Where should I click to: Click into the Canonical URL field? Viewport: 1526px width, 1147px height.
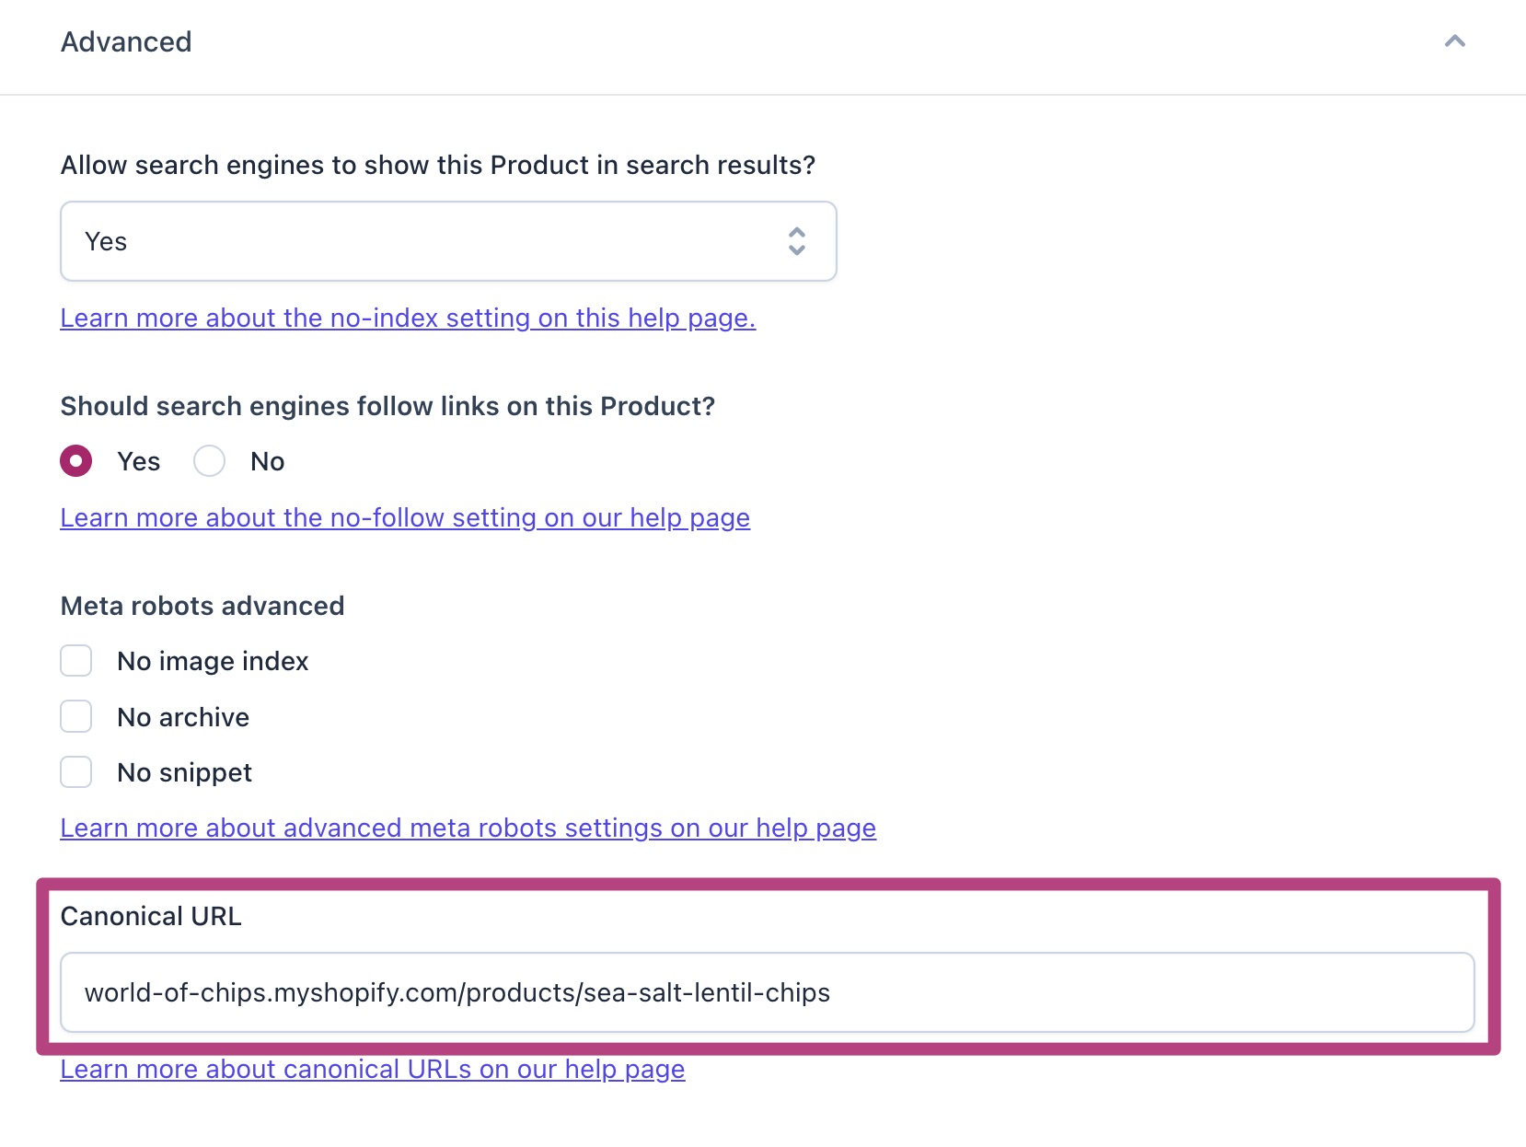coord(768,992)
